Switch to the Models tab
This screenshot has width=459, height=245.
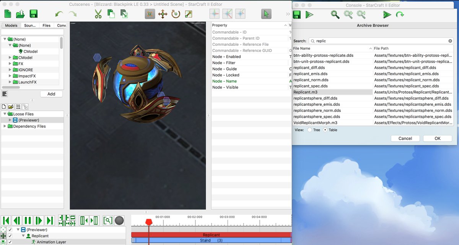[x=11, y=26]
